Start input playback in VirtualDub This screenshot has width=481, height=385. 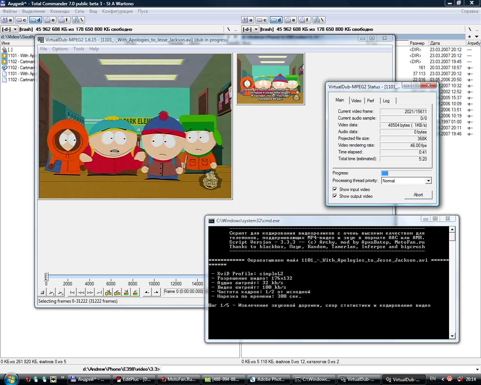[x=51, y=292]
